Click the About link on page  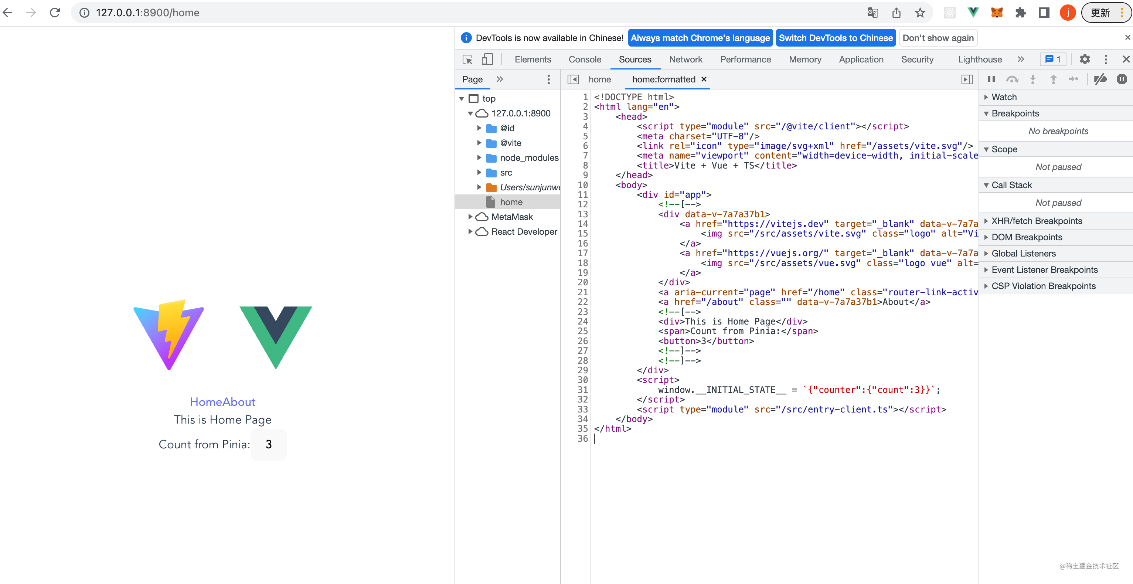239,402
